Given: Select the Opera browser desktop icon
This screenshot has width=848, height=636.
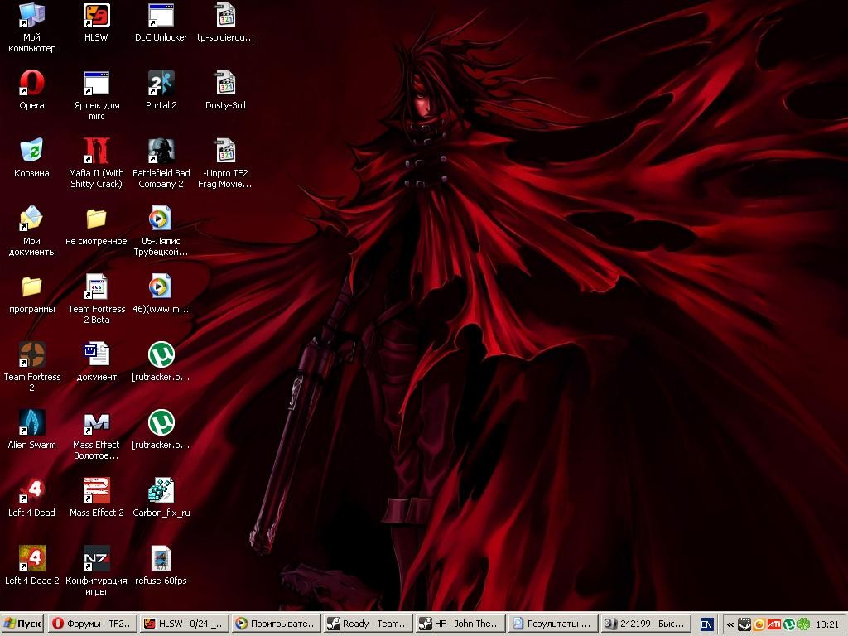Looking at the screenshot, I should pos(32,90).
